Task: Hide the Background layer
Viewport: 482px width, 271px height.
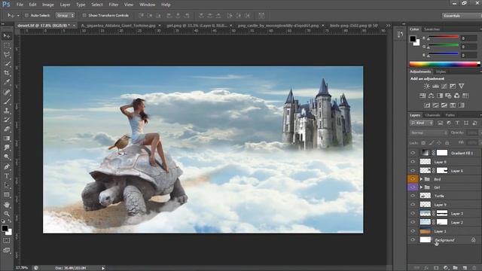Action: 413,239
